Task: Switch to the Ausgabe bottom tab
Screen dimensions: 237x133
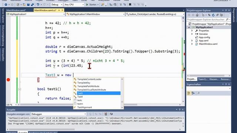Action: (x=23, y=132)
